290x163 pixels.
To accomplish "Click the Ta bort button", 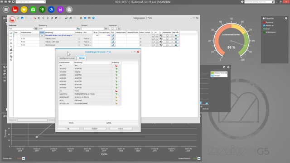I will [x=95, y=129].
